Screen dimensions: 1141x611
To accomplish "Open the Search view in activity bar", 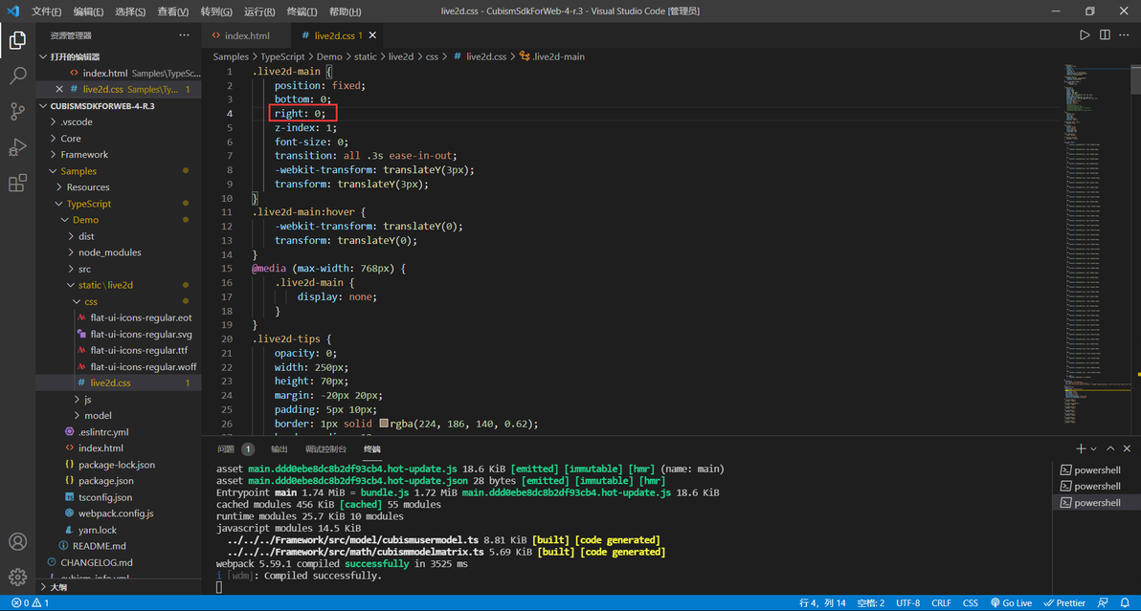I will pos(17,76).
